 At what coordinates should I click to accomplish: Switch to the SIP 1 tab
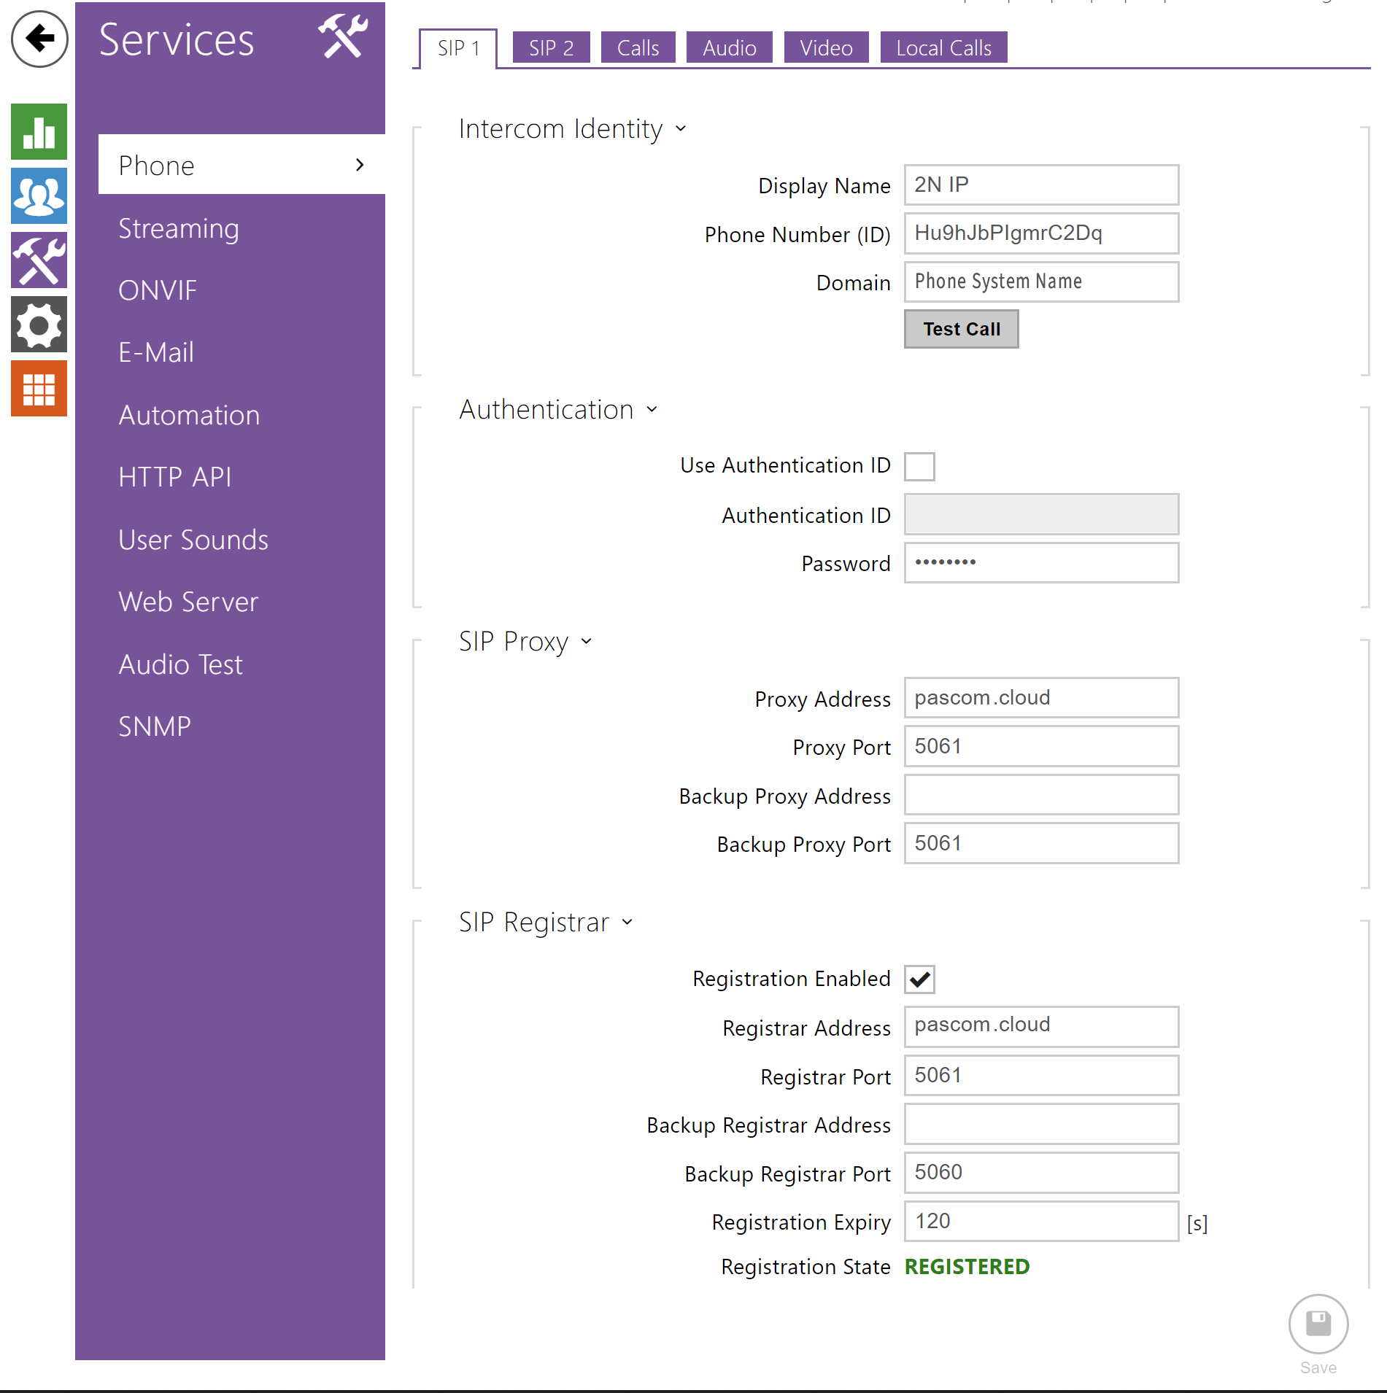[458, 48]
